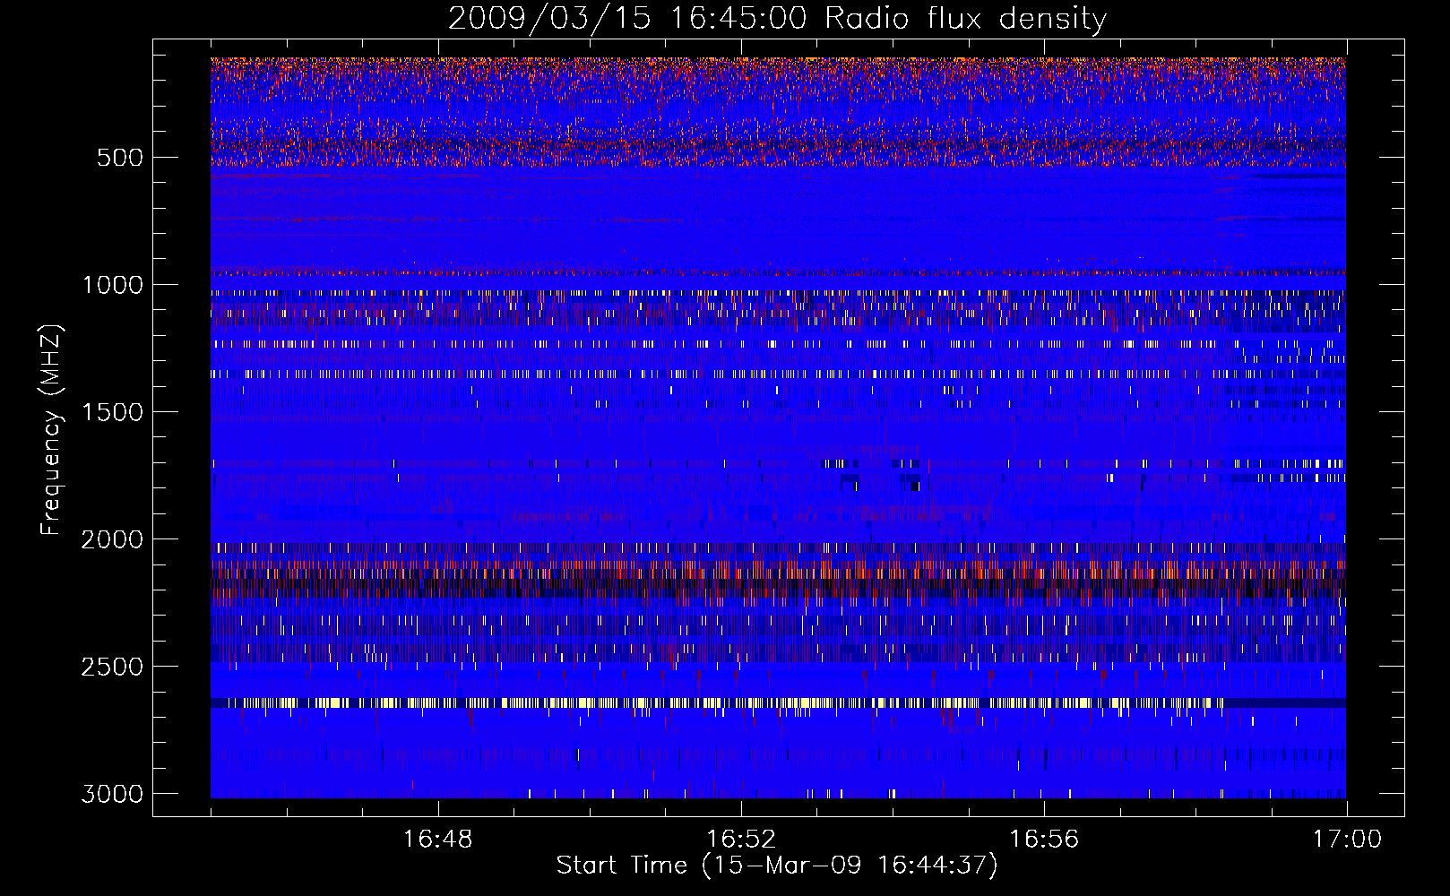Click the 500 frequency tick label
Image resolution: width=1450 pixels, height=896 pixels.
click(119, 158)
